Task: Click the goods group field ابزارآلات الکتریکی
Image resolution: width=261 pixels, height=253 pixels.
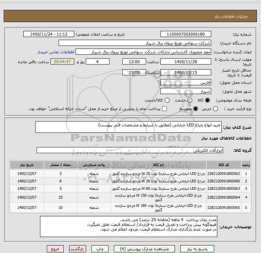Action: coord(130,150)
